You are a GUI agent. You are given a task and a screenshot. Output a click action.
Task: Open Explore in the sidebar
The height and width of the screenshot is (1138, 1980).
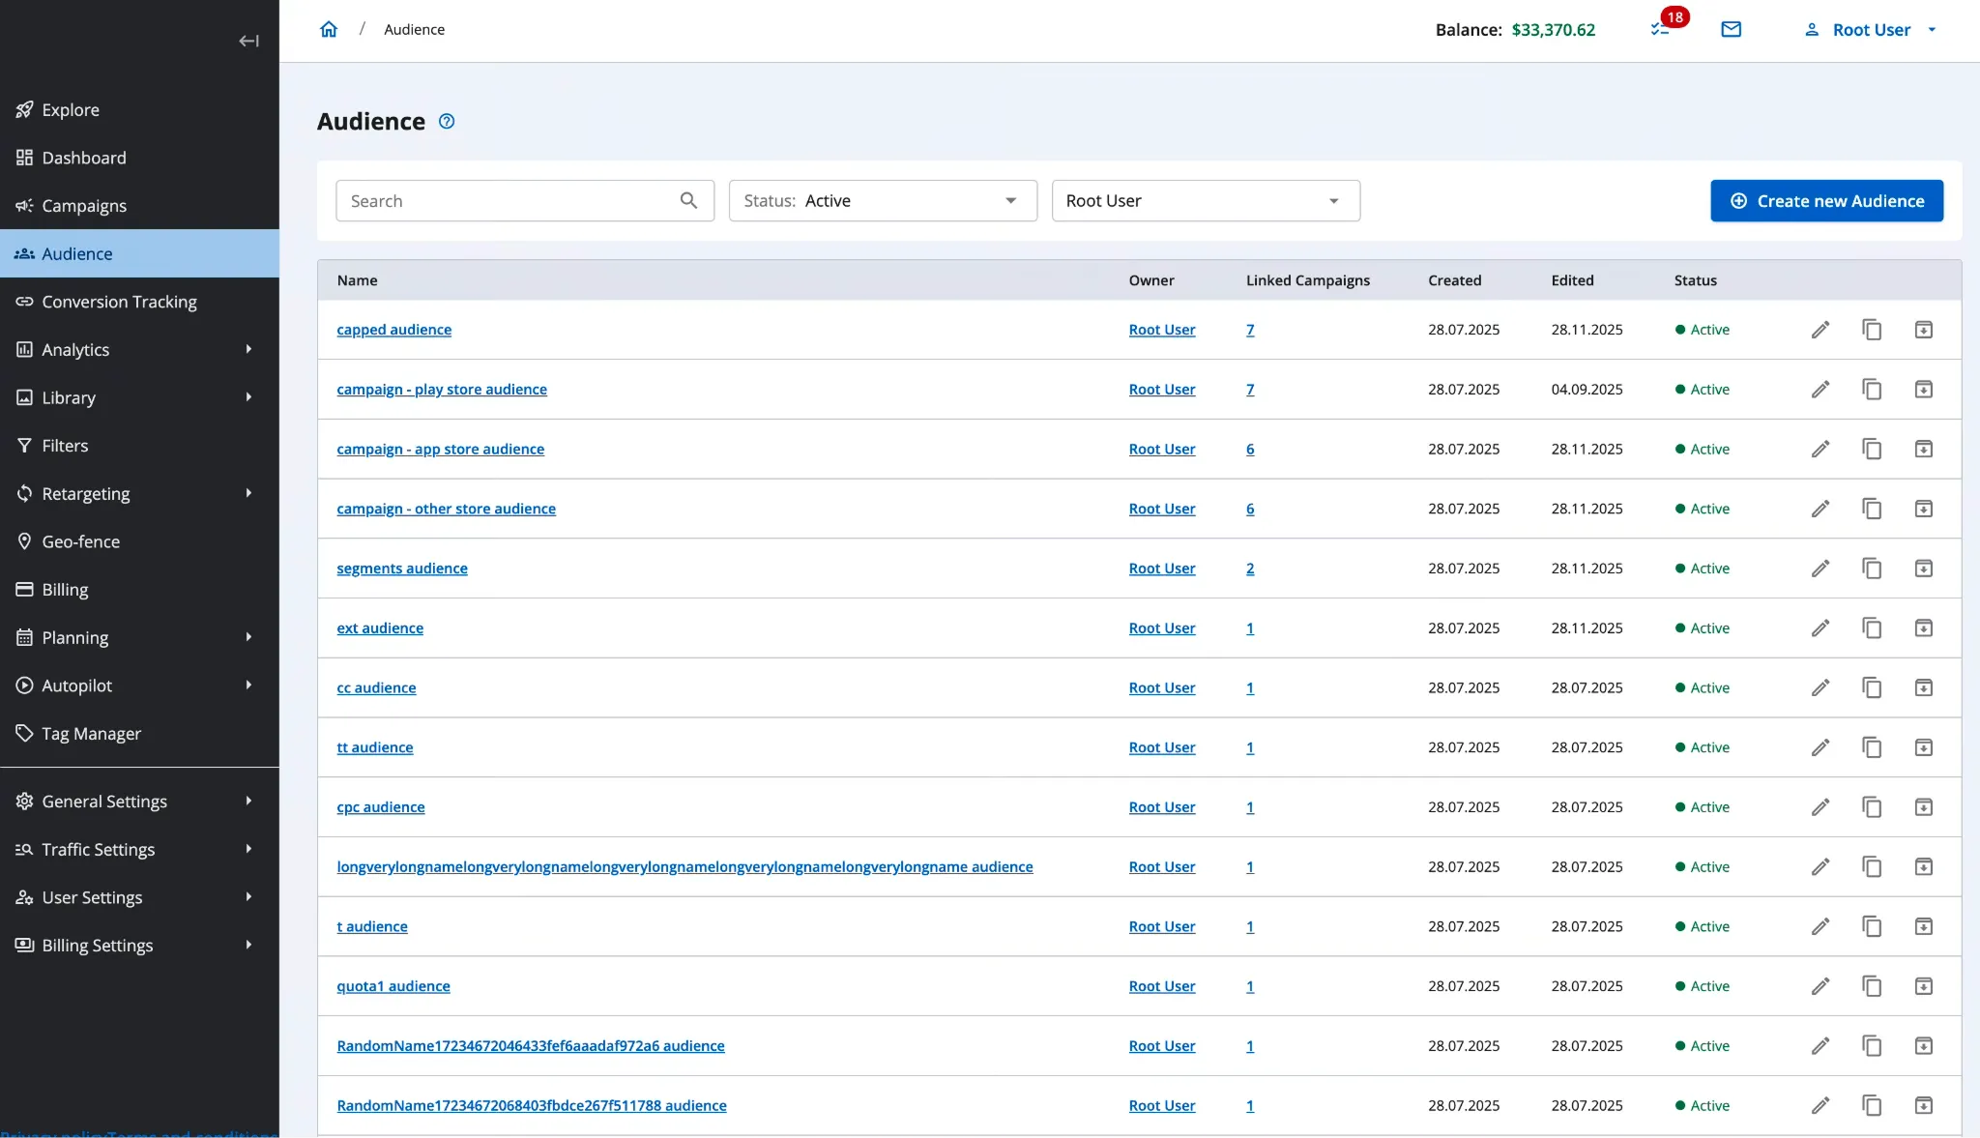[139, 109]
